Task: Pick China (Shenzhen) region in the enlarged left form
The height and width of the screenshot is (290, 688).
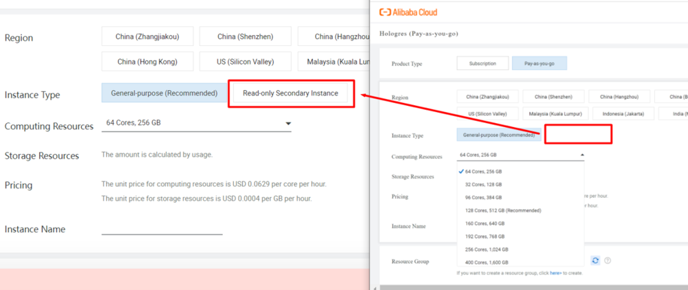Action: pos(246,36)
